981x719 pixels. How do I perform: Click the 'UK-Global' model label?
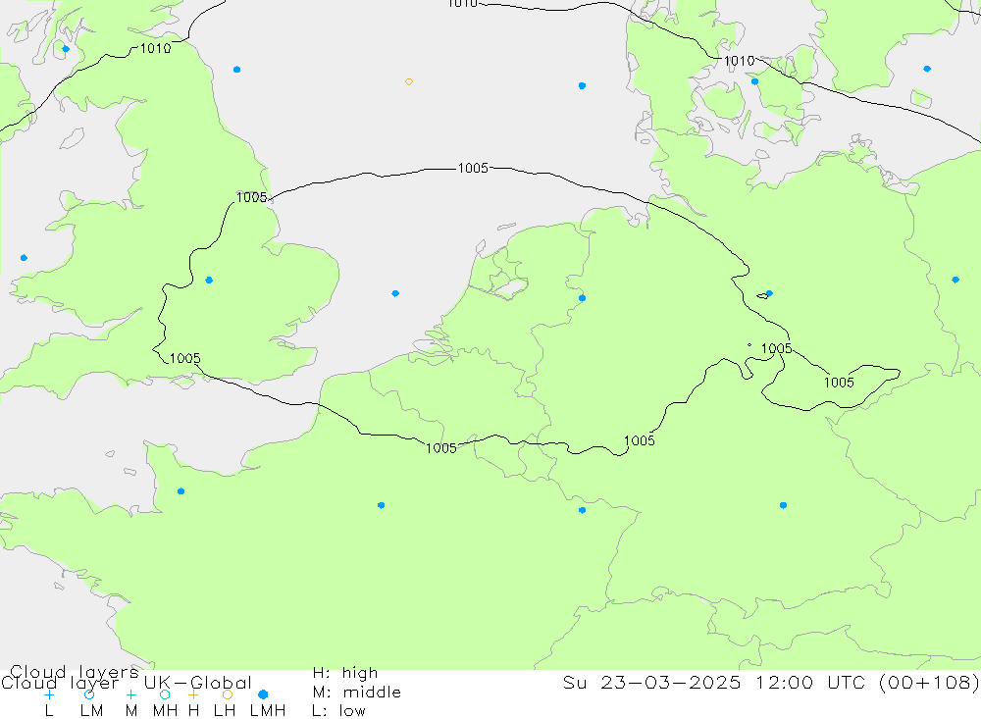tap(198, 683)
